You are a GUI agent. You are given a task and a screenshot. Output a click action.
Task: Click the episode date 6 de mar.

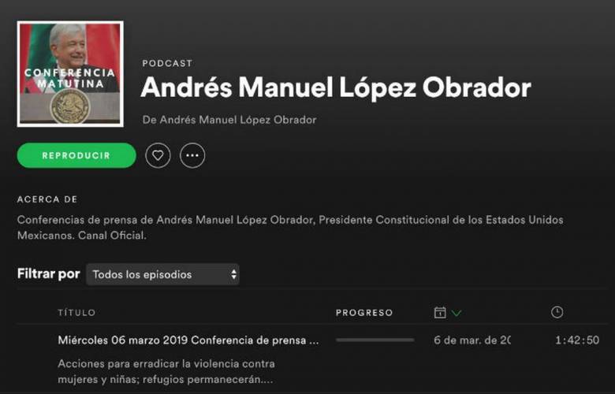[x=472, y=340]
